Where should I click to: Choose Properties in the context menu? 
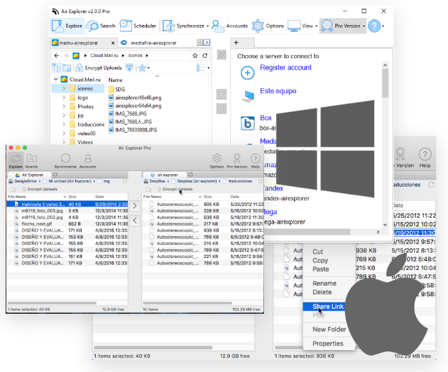[x=328, y=343]
